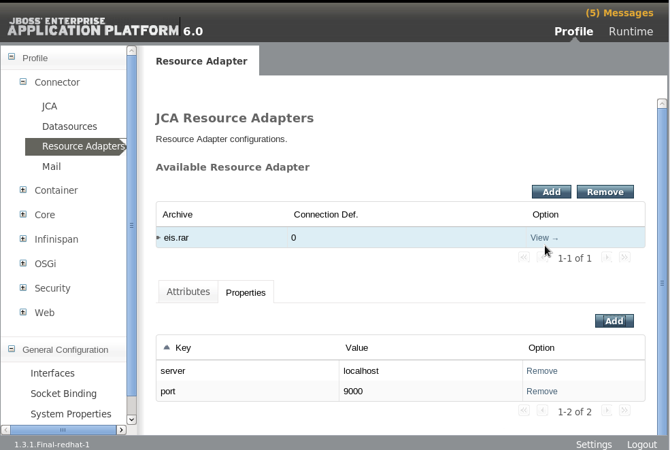The width and height of the screenshot is (670, 450).
Task: Open the View link for eis.rar
Action: point(541,237)
